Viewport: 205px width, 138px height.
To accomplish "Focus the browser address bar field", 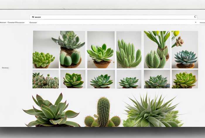I will point(111,17).
